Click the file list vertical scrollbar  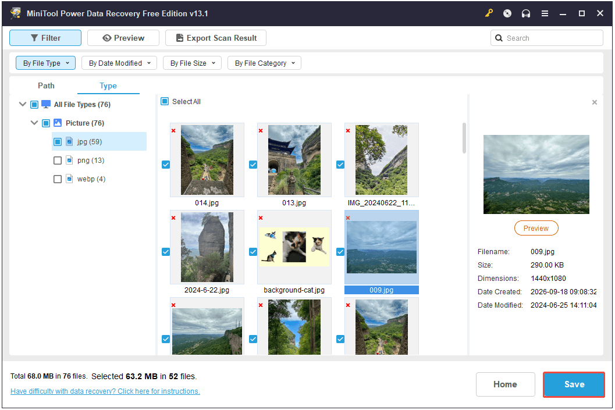464,138
